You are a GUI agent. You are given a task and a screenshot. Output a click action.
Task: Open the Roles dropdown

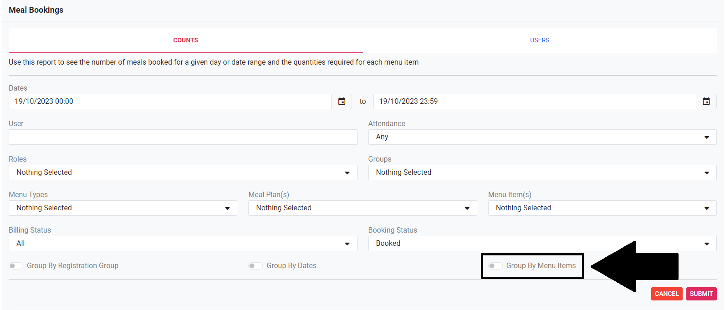[x=183, y=173]
